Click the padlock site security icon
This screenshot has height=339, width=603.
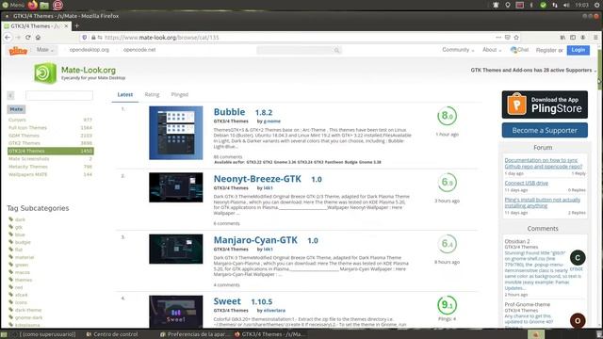93,38
